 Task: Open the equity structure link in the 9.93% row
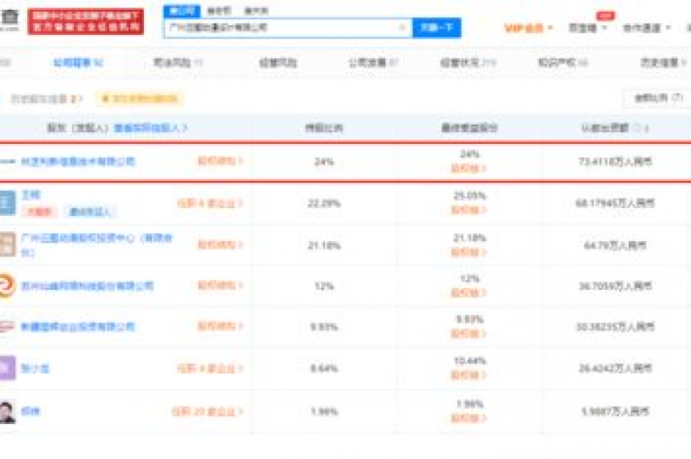[220, 326]
